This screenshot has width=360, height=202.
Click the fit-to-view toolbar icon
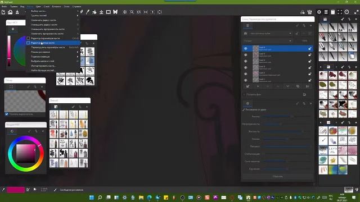[160, 12]
